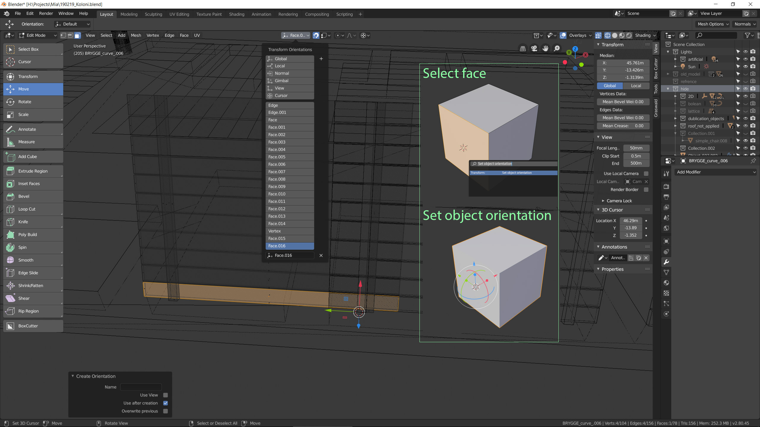Open the Modifiers wrench properties tab

click(666, 262)
